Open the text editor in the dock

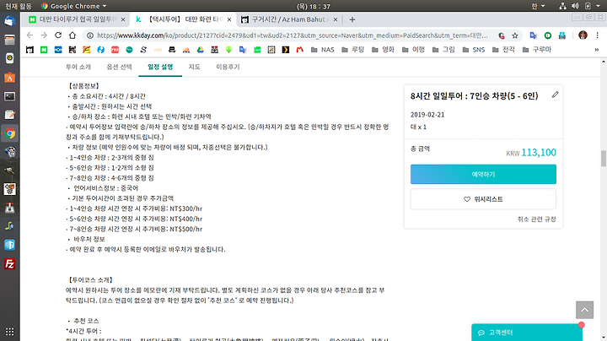[x=9, y=115]
